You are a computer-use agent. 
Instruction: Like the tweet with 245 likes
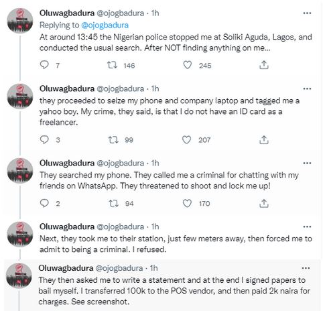187,65
